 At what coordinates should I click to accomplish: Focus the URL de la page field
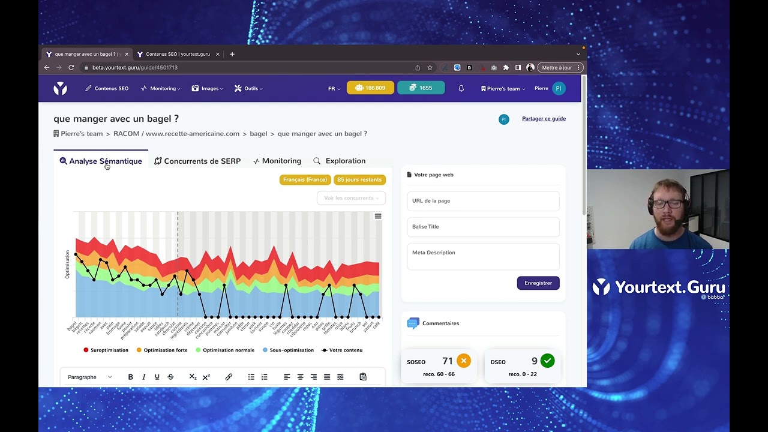point(483,201)
